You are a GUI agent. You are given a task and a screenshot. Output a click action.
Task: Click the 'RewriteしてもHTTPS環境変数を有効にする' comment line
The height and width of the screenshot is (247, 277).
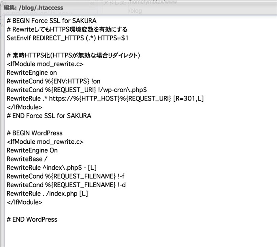[x=67, y=29]
